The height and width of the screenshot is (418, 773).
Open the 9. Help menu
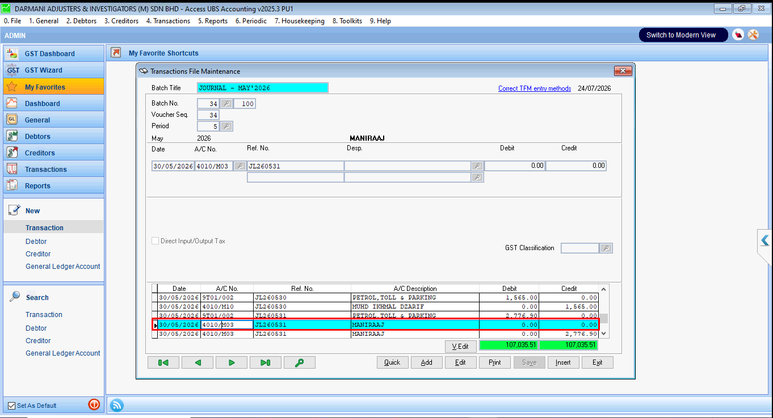pos(380,21)
